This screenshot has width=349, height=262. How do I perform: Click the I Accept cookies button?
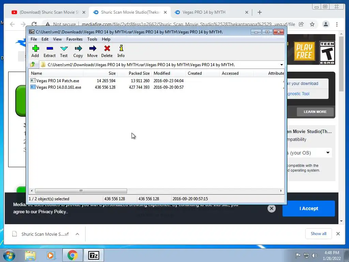(309, 208)
